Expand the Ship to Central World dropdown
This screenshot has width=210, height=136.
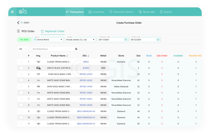[x=61, y=40]
